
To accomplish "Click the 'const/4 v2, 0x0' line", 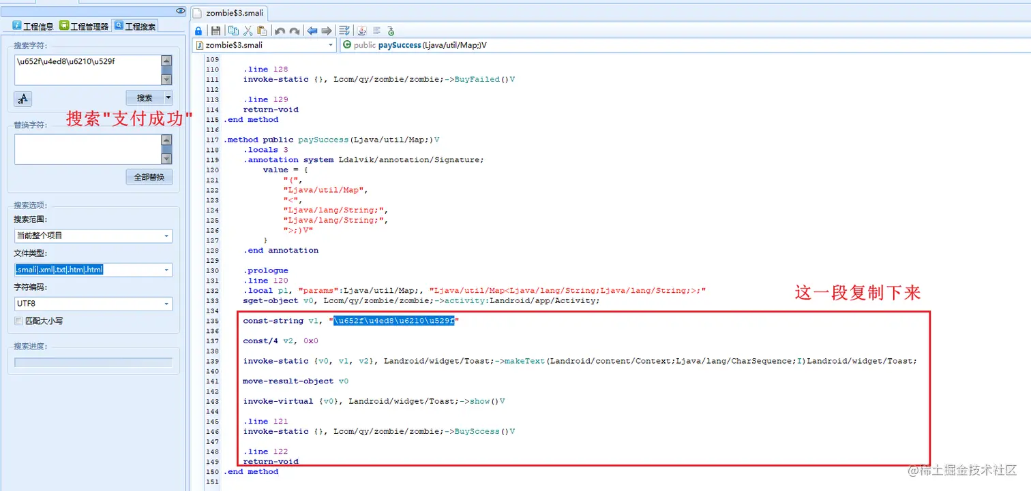I will click(x=281, y=340).
